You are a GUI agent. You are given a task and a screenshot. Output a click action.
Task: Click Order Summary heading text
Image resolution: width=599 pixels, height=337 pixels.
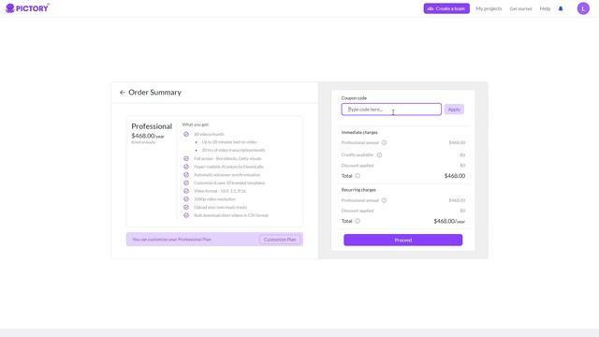click(154, 93)
